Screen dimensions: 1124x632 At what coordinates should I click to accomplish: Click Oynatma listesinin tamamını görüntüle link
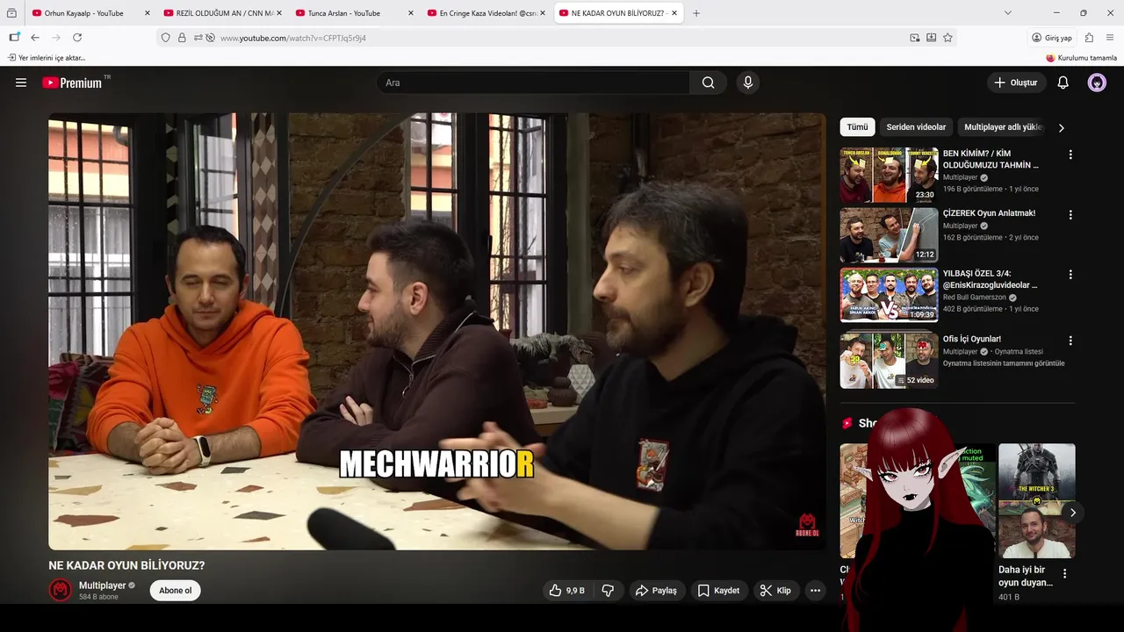click(x=1004, y=363)
